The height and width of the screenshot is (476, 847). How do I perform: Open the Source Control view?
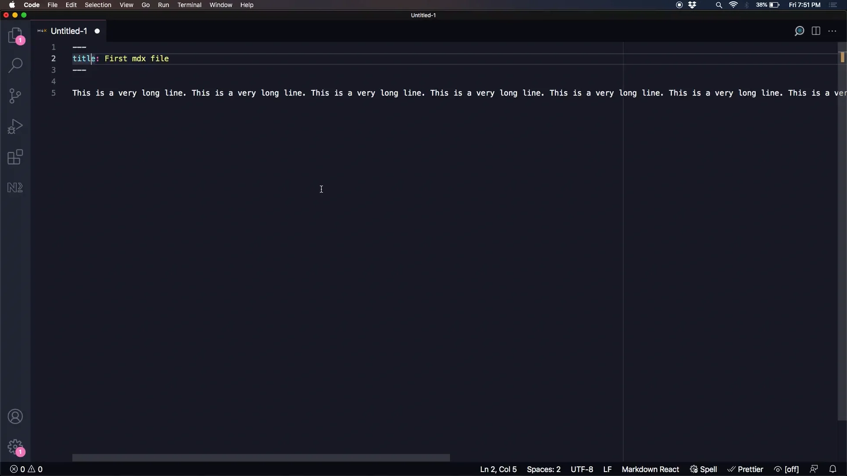[x=15, y=96]
